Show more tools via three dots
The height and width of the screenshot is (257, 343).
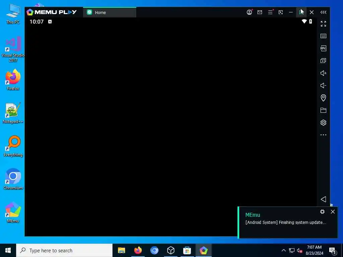coord(323,135)
